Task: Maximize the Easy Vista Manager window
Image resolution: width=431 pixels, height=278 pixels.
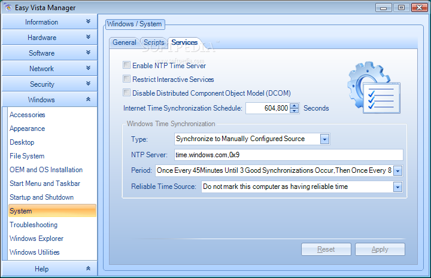Action: point(401,7)
